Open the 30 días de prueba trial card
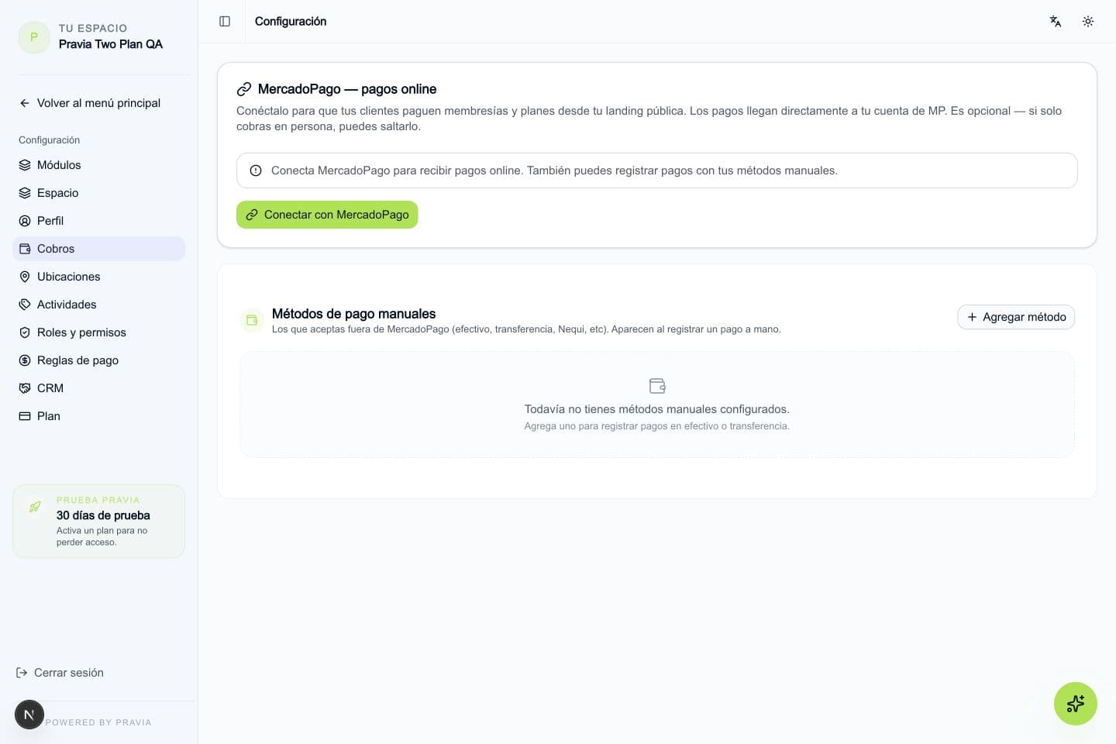The image size is (1116, 744). click(99, 522)
